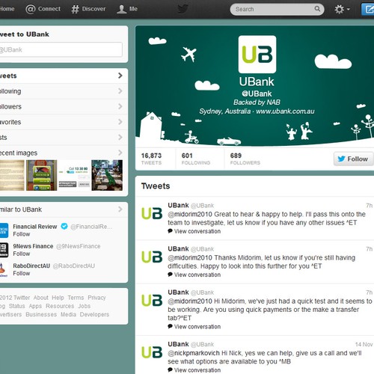Open the fourth recent image thumbnail
This screenshot has height=374, width=374.
pyautogui.click(x=107, y=175)
